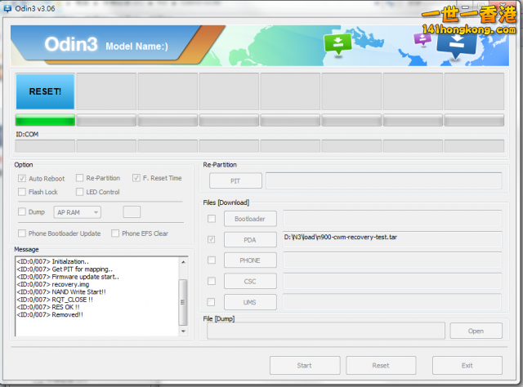Click the PIT button

tap(235, 180)
